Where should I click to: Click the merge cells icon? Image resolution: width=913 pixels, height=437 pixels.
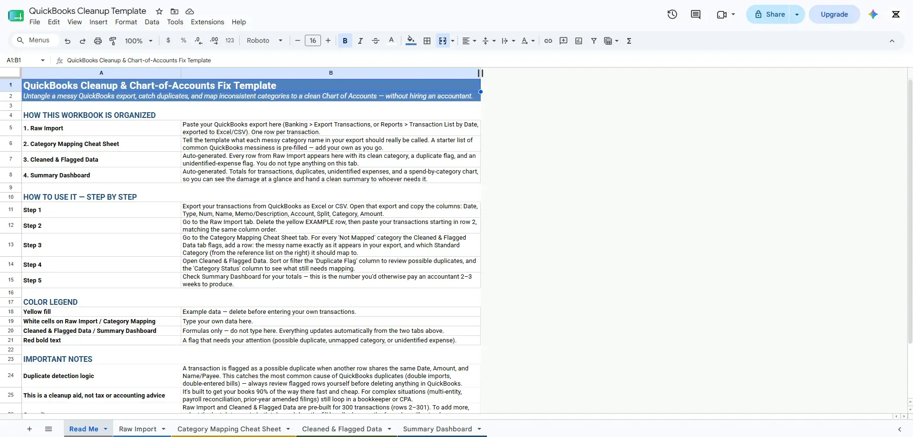click(443, 41)
